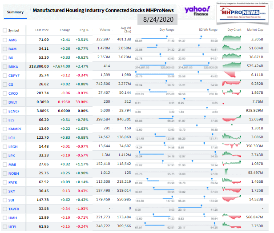Sort by the Volume column header
The image size is (274, 233).
105,30
